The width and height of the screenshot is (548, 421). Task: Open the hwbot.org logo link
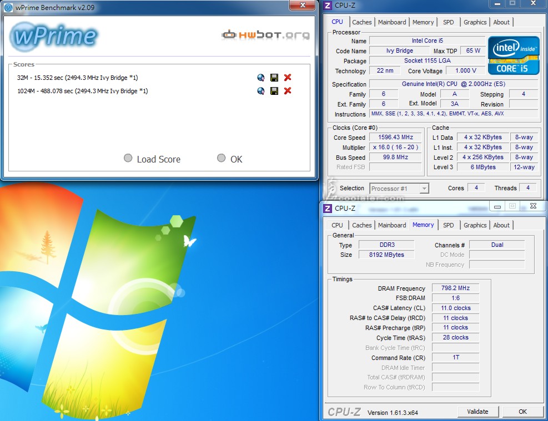pyautogui.click(x=265, y=34)
